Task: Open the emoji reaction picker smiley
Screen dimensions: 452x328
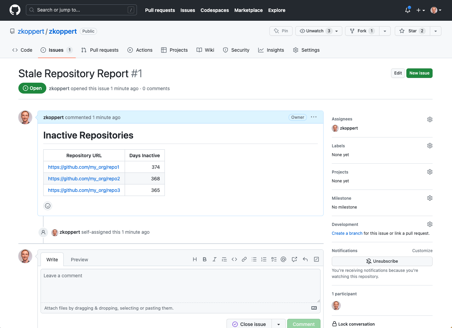Action: point(48,206)
